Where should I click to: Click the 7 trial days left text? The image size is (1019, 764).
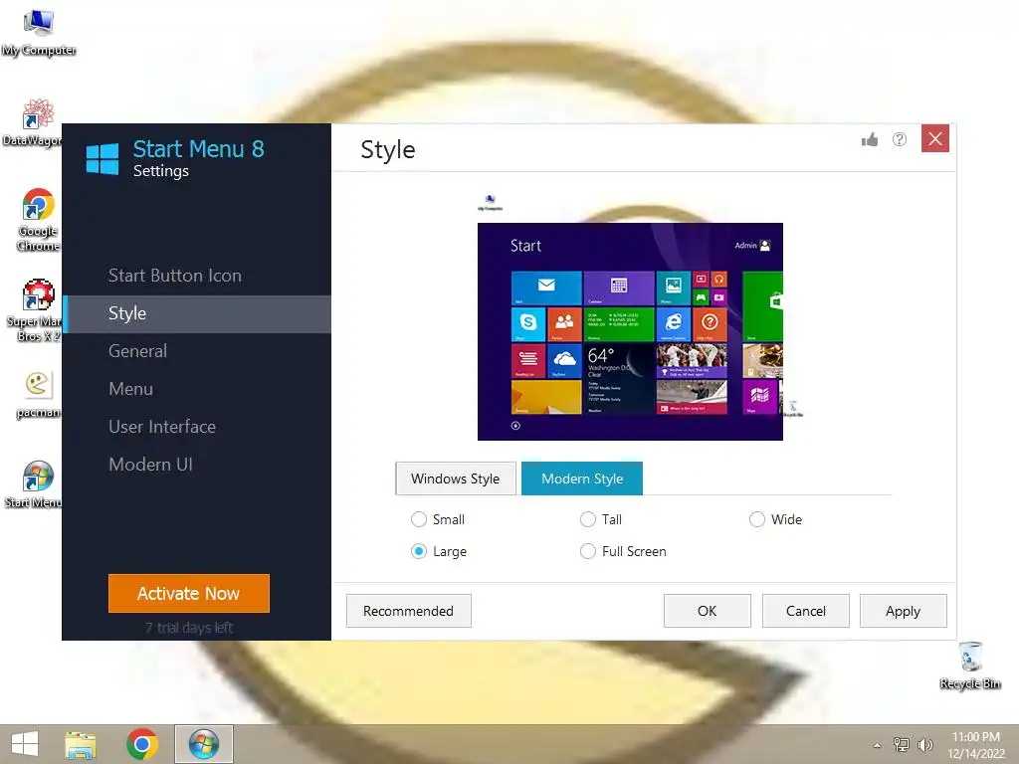click(188, 628)
